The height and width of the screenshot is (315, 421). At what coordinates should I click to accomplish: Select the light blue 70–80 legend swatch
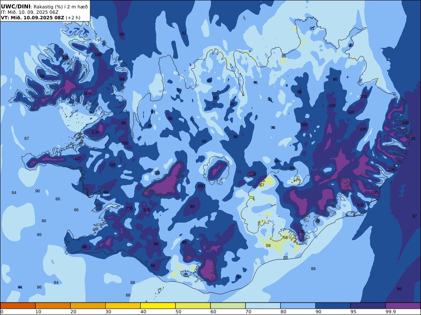(263, 306)
